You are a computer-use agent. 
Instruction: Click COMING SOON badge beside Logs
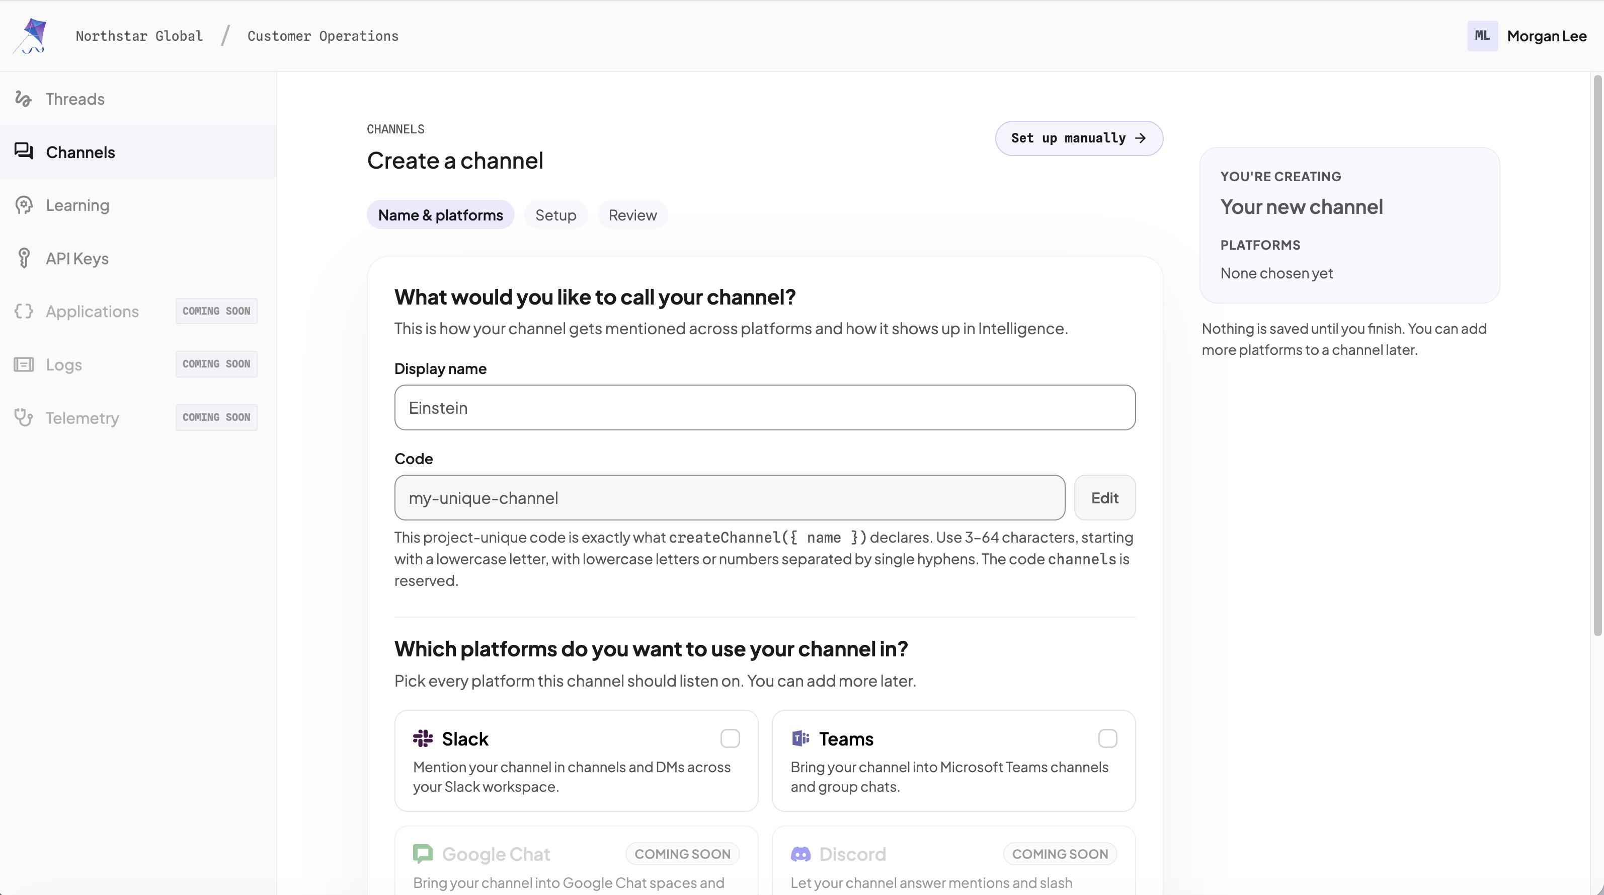tap(216, 364)
